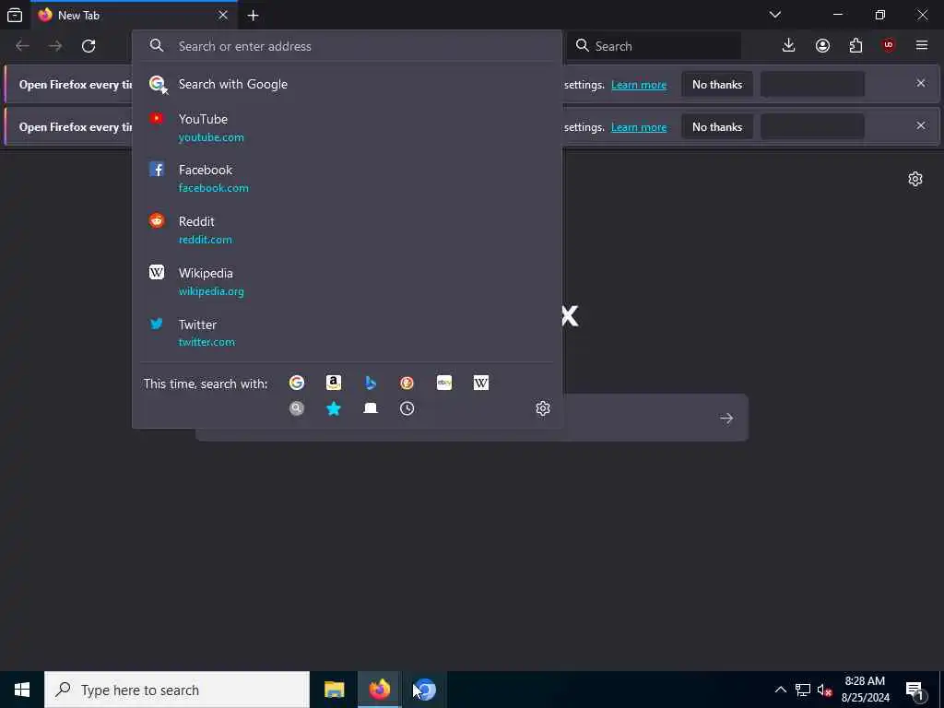Click the blank button in second notification
The width and height of the screenshot is (944, 708).
[x=813, y=126]
